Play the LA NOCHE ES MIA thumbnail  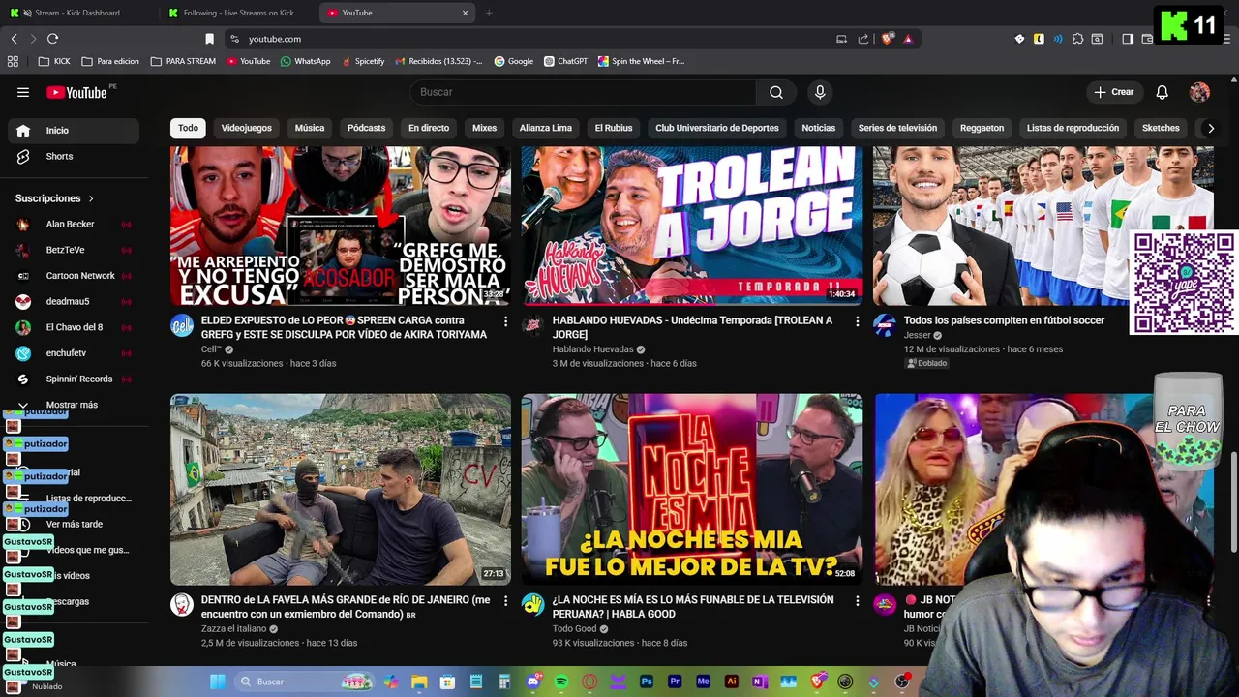pos(692,489)
